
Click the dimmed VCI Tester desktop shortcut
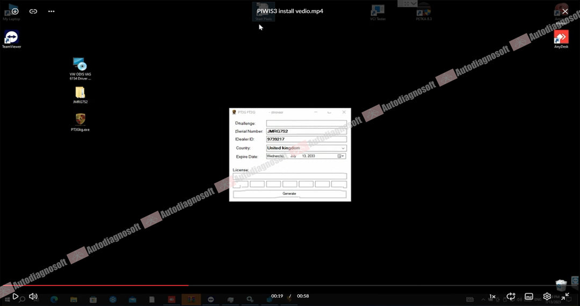378,12
